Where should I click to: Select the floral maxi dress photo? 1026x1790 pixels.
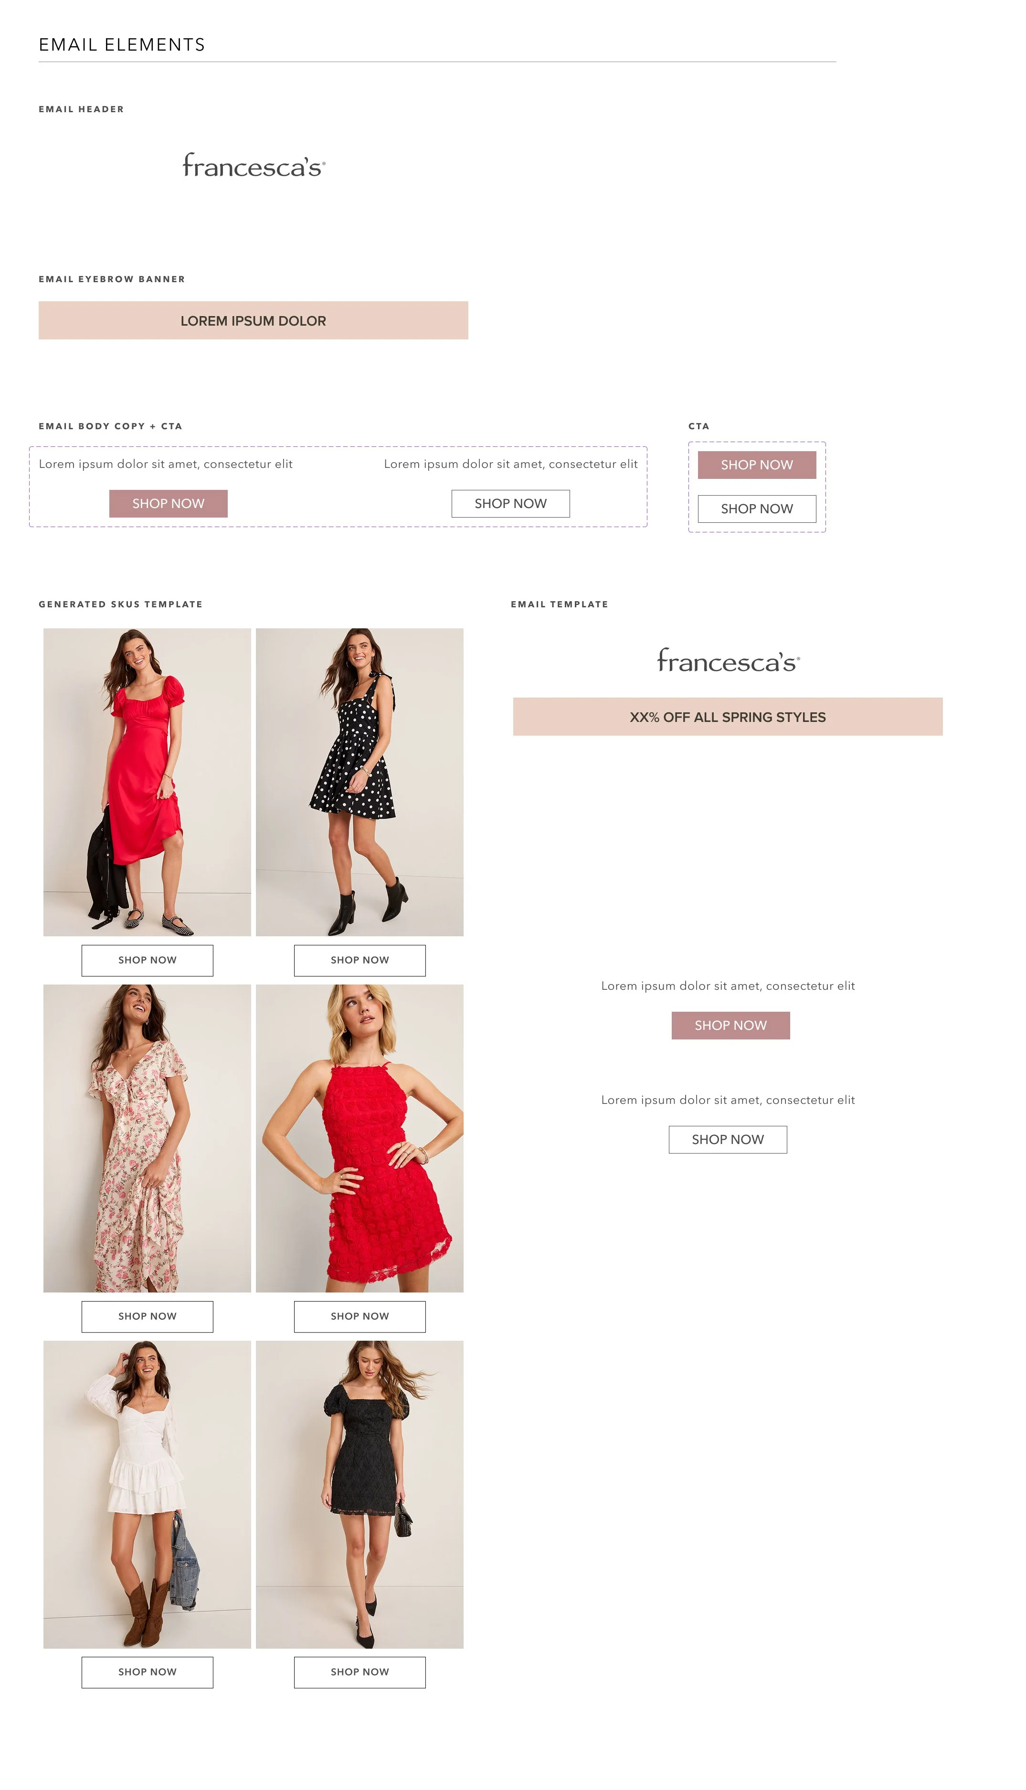147,1138
